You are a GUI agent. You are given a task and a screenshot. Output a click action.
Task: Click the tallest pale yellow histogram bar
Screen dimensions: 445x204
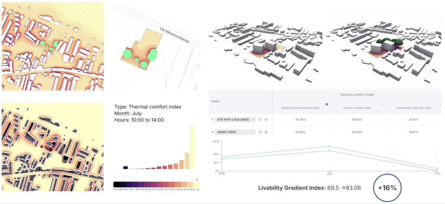coord(192,147)
